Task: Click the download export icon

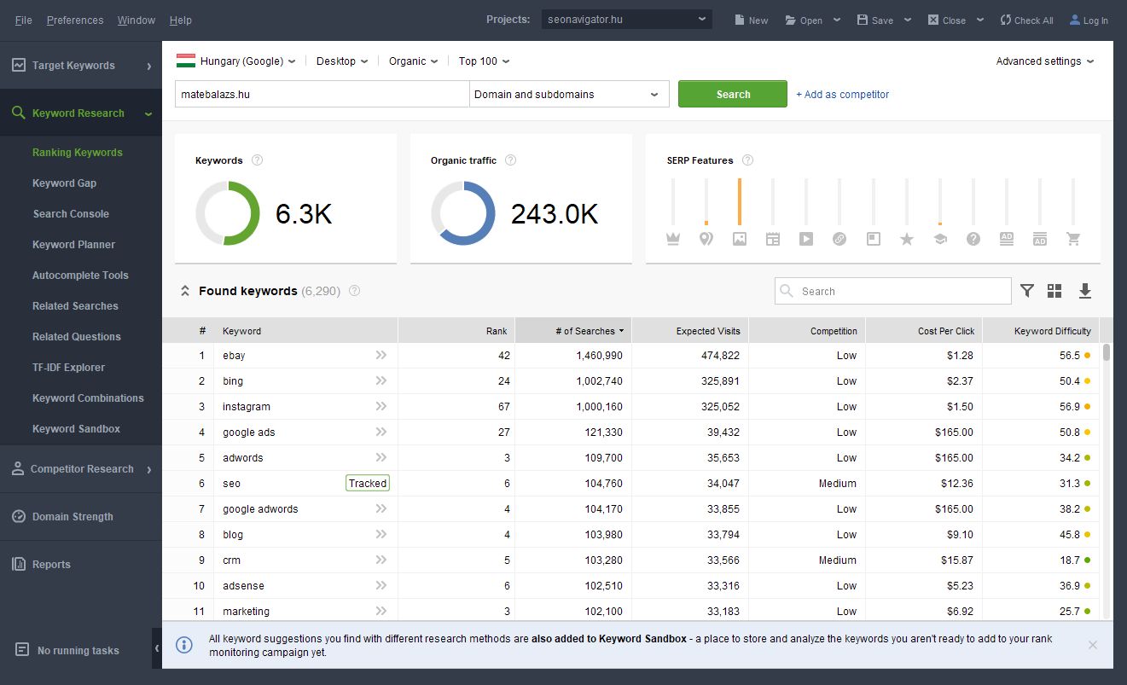Action: pos(1084,291)
